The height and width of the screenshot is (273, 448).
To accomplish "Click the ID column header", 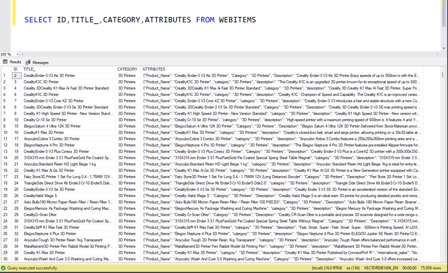I will [16, 69].
